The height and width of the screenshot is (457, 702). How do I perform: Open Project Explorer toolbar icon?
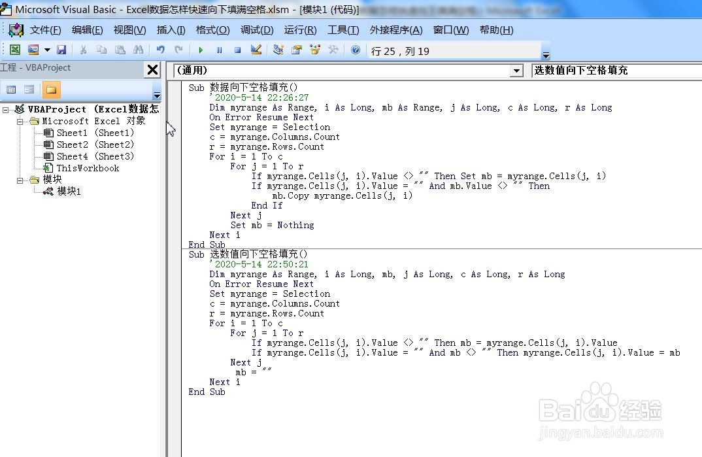(278, 50)
